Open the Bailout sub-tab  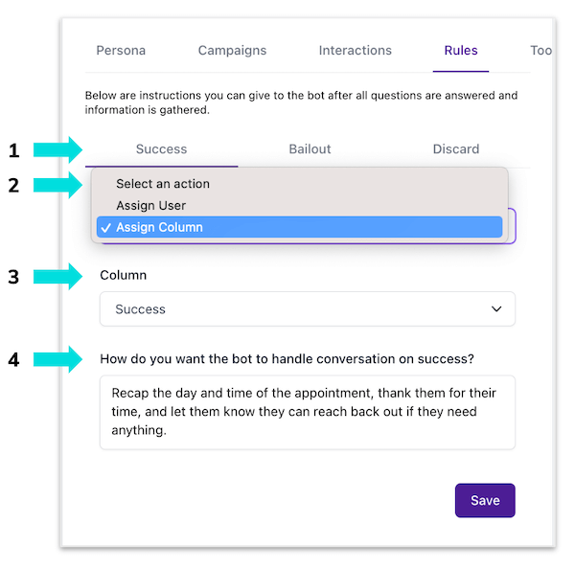click(x=310, y=149)
